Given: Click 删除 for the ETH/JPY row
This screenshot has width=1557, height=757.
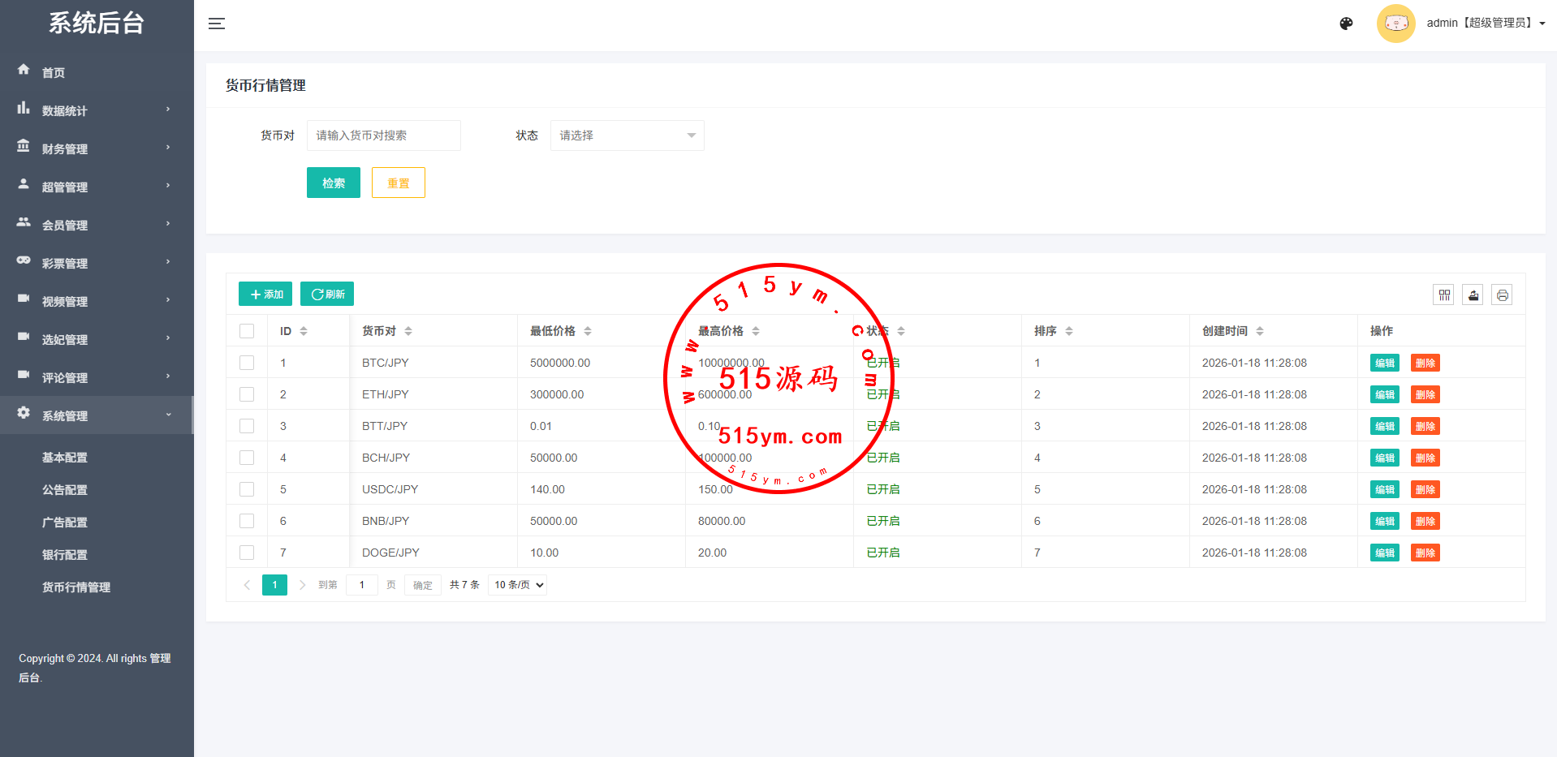Looking at the screenshot, I should coord(1425,395).
